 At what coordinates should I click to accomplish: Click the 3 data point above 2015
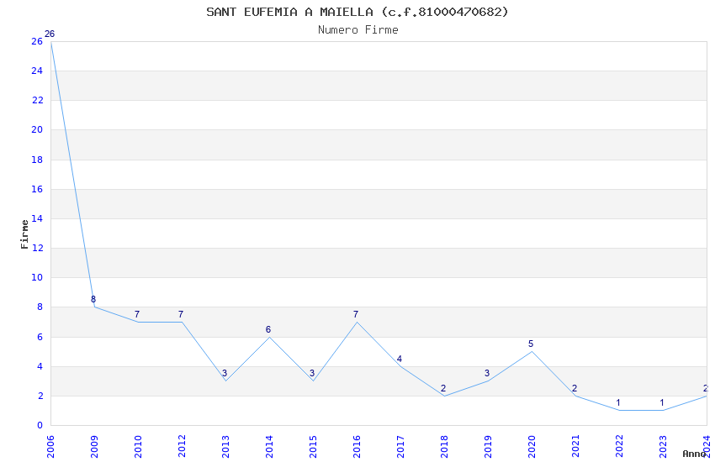312,373
